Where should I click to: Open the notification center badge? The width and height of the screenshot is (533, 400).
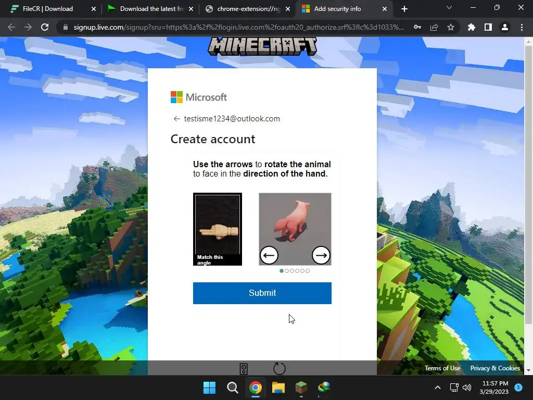click(x=518, y=387)
